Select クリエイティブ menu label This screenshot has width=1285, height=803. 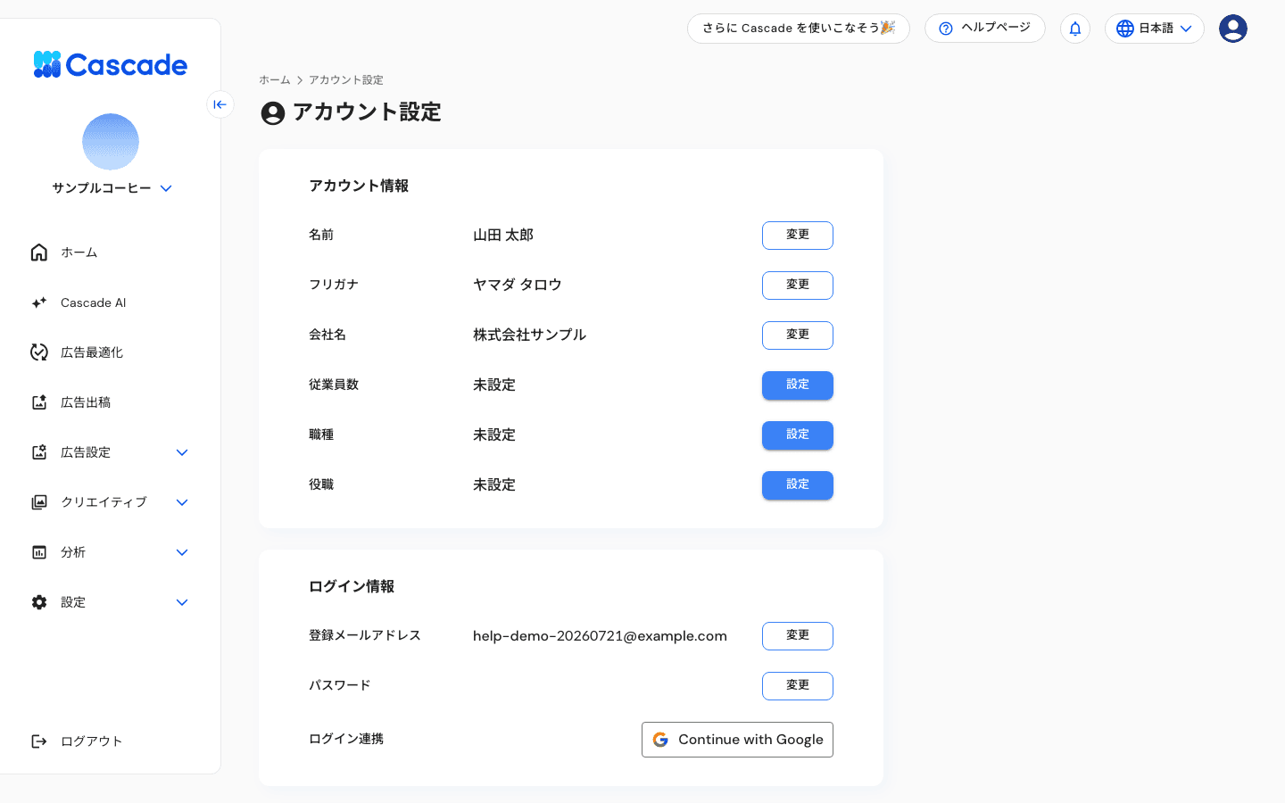(104, 502)
